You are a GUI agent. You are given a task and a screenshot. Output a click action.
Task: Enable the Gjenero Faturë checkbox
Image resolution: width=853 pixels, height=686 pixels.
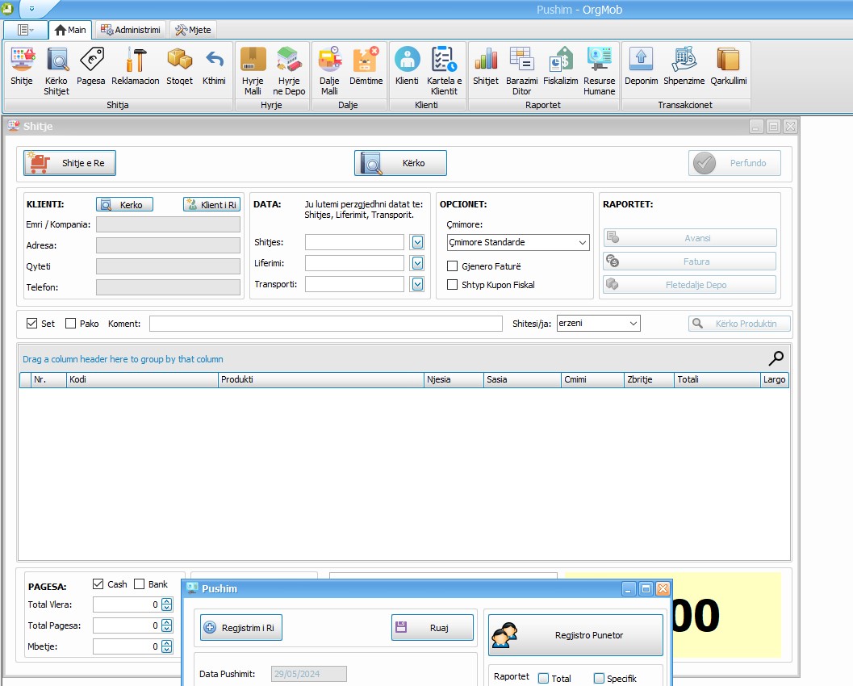pos(453,266)
